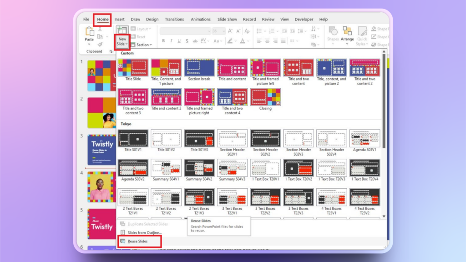Click the Cut scissors icon

(x=100, y=30)
